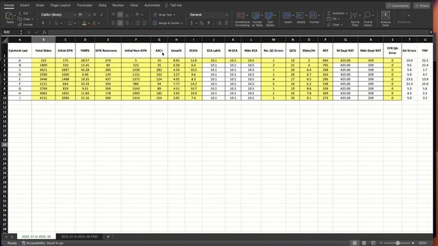
Task: Expand Merge & Center dropdown arrow
Action: (x=181, y=23)
